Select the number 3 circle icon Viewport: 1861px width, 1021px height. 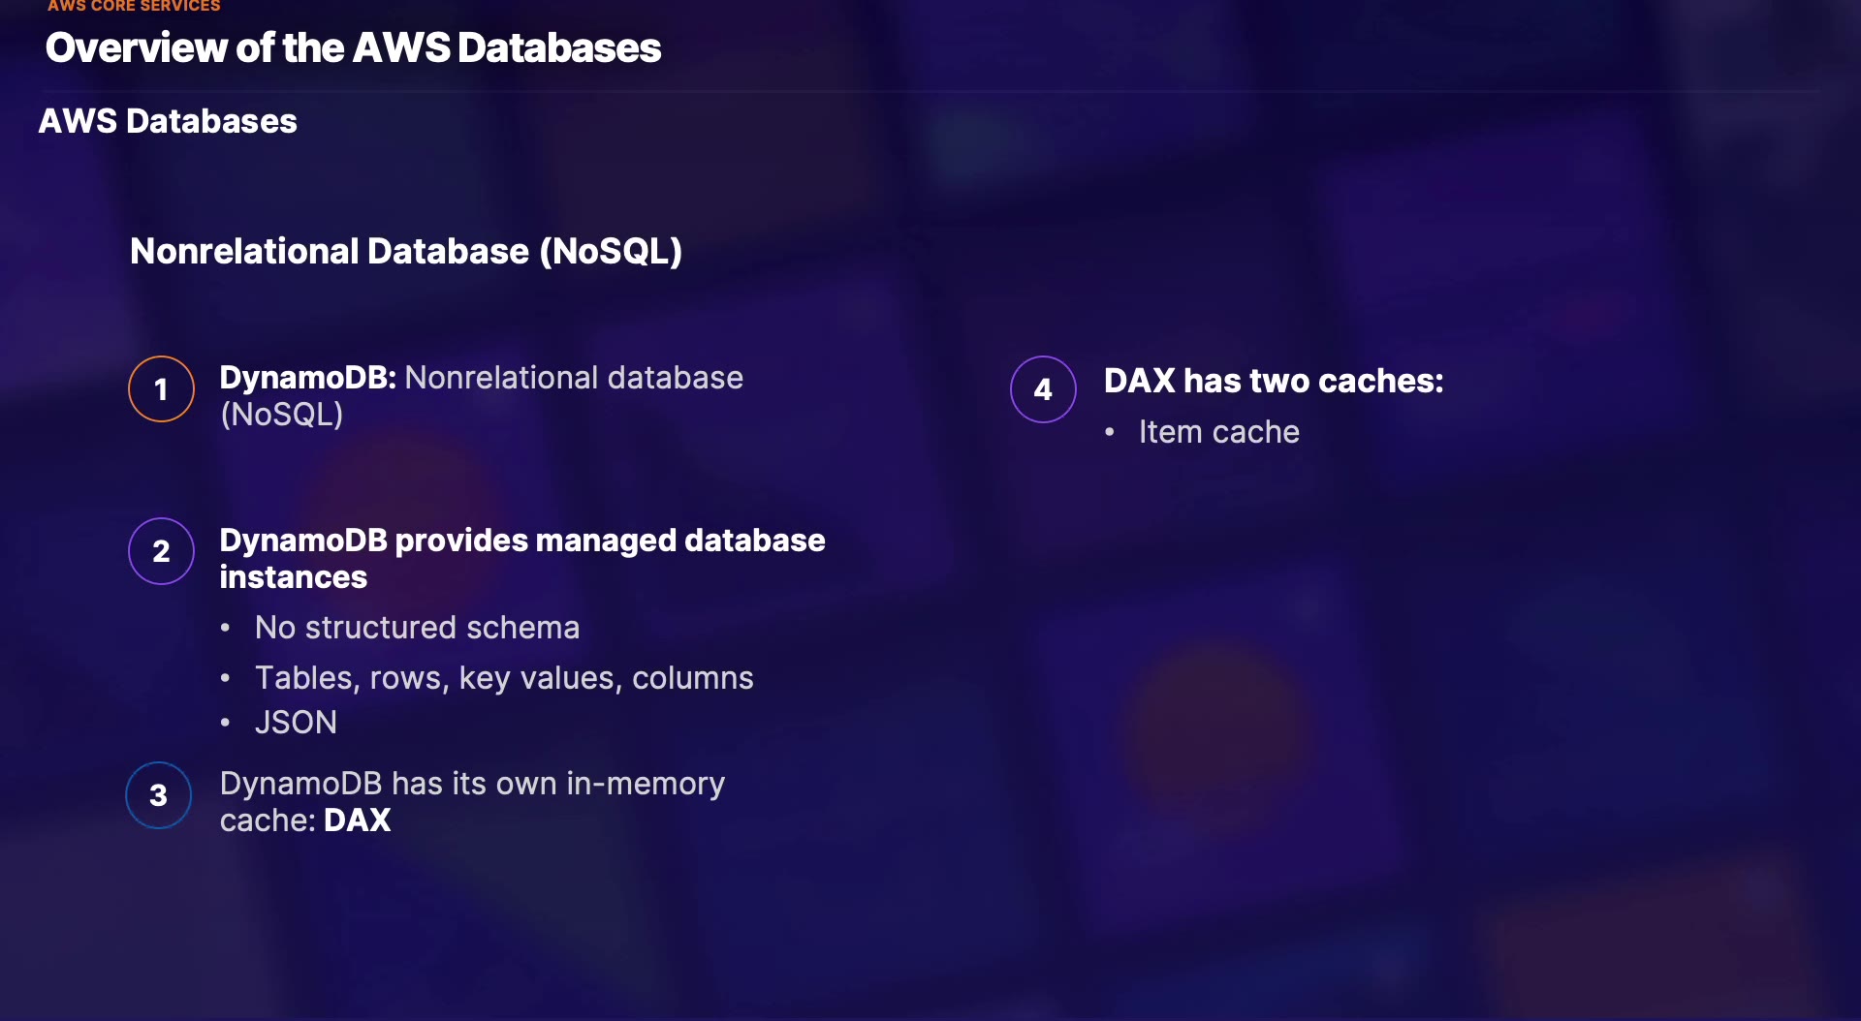point(159,795)
